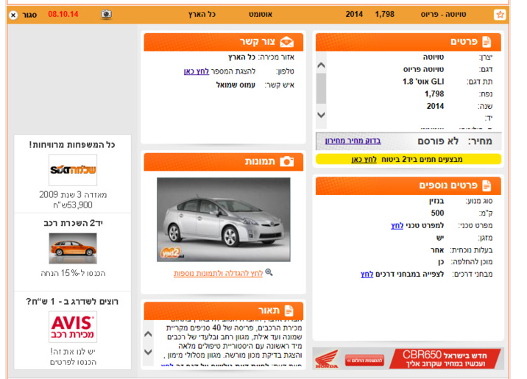
Task: Click contact name עמוס שמואל
Action: [x=236, y=85]
